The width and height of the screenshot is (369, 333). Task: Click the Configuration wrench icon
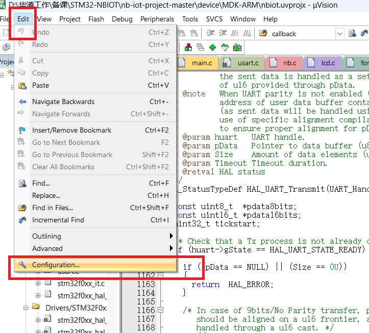point(22,265)
